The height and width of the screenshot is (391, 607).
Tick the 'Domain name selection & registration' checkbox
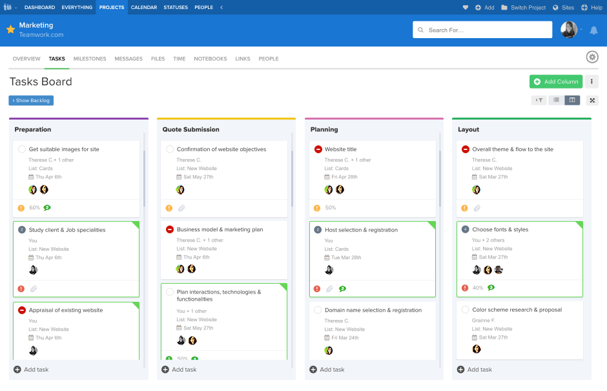coord(318,310)
